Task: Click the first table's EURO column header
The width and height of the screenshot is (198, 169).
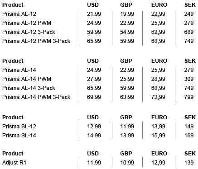Action: click(159, 5)
